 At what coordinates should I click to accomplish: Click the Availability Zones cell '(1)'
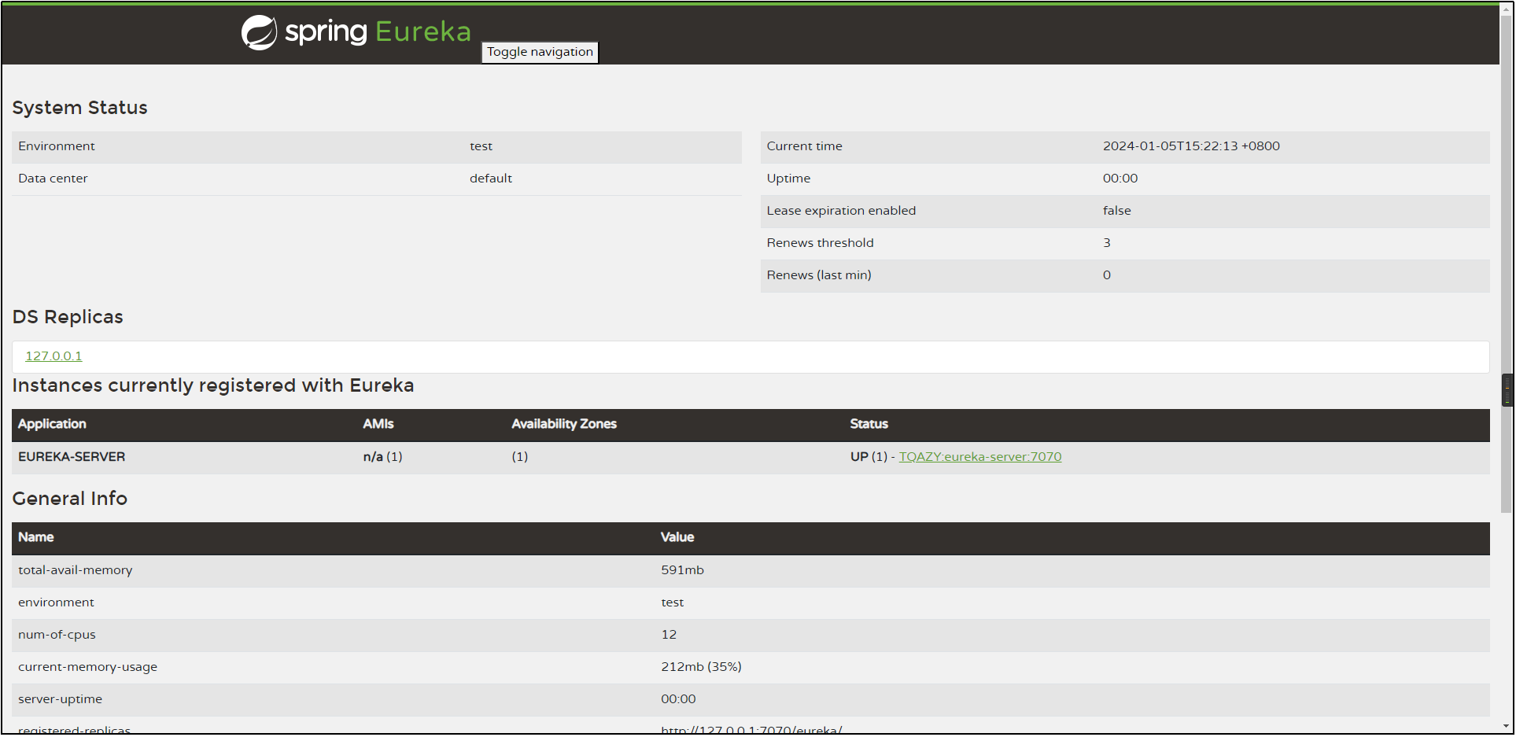pyautogui.click(x=519, y=457)
